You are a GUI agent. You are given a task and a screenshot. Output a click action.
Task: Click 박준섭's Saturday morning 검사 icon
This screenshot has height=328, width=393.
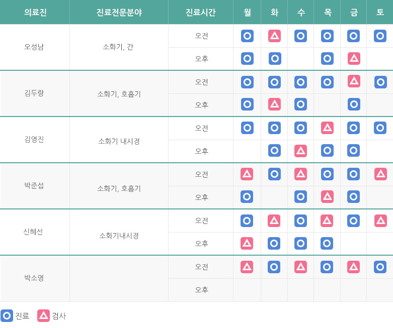click(x=380, y=174)
